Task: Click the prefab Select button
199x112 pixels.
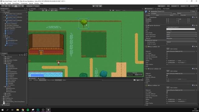Action: coord(171,15)
